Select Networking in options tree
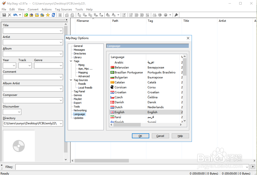The height and width of the screenshot is (175, 257). [80, 110]
